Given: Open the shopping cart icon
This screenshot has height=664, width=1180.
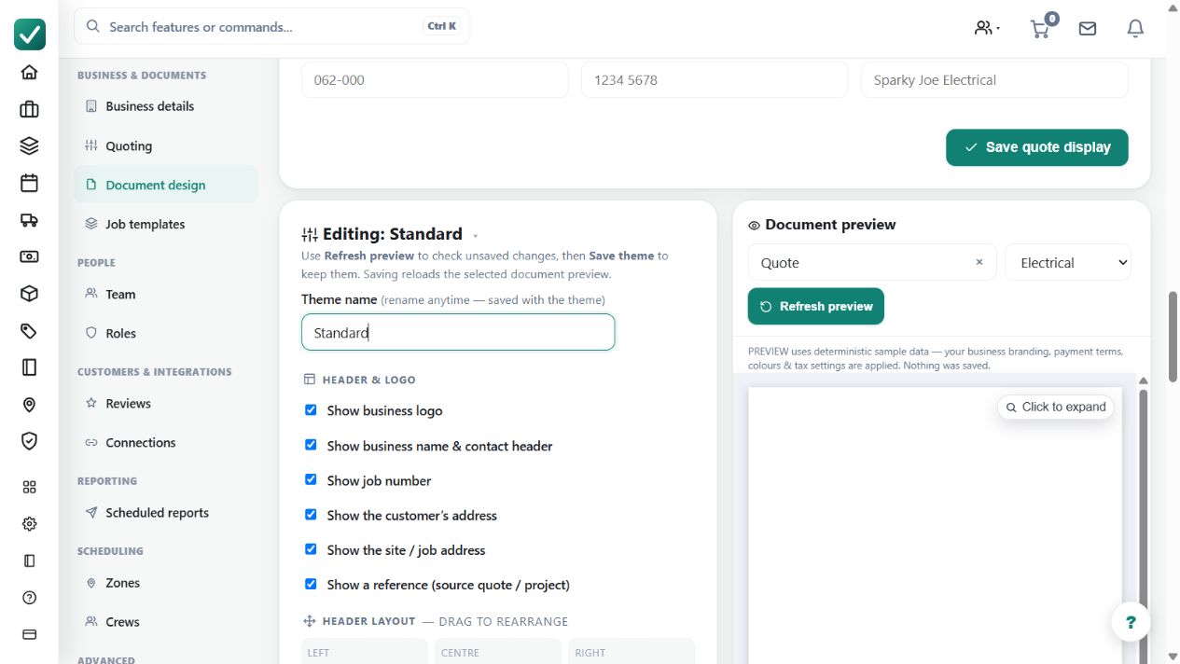Looking at the screenshot, I should (x=1040, y=29).
